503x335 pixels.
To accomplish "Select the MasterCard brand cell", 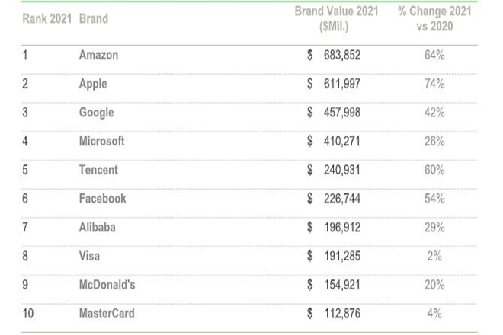I will [x=104, y=312].
